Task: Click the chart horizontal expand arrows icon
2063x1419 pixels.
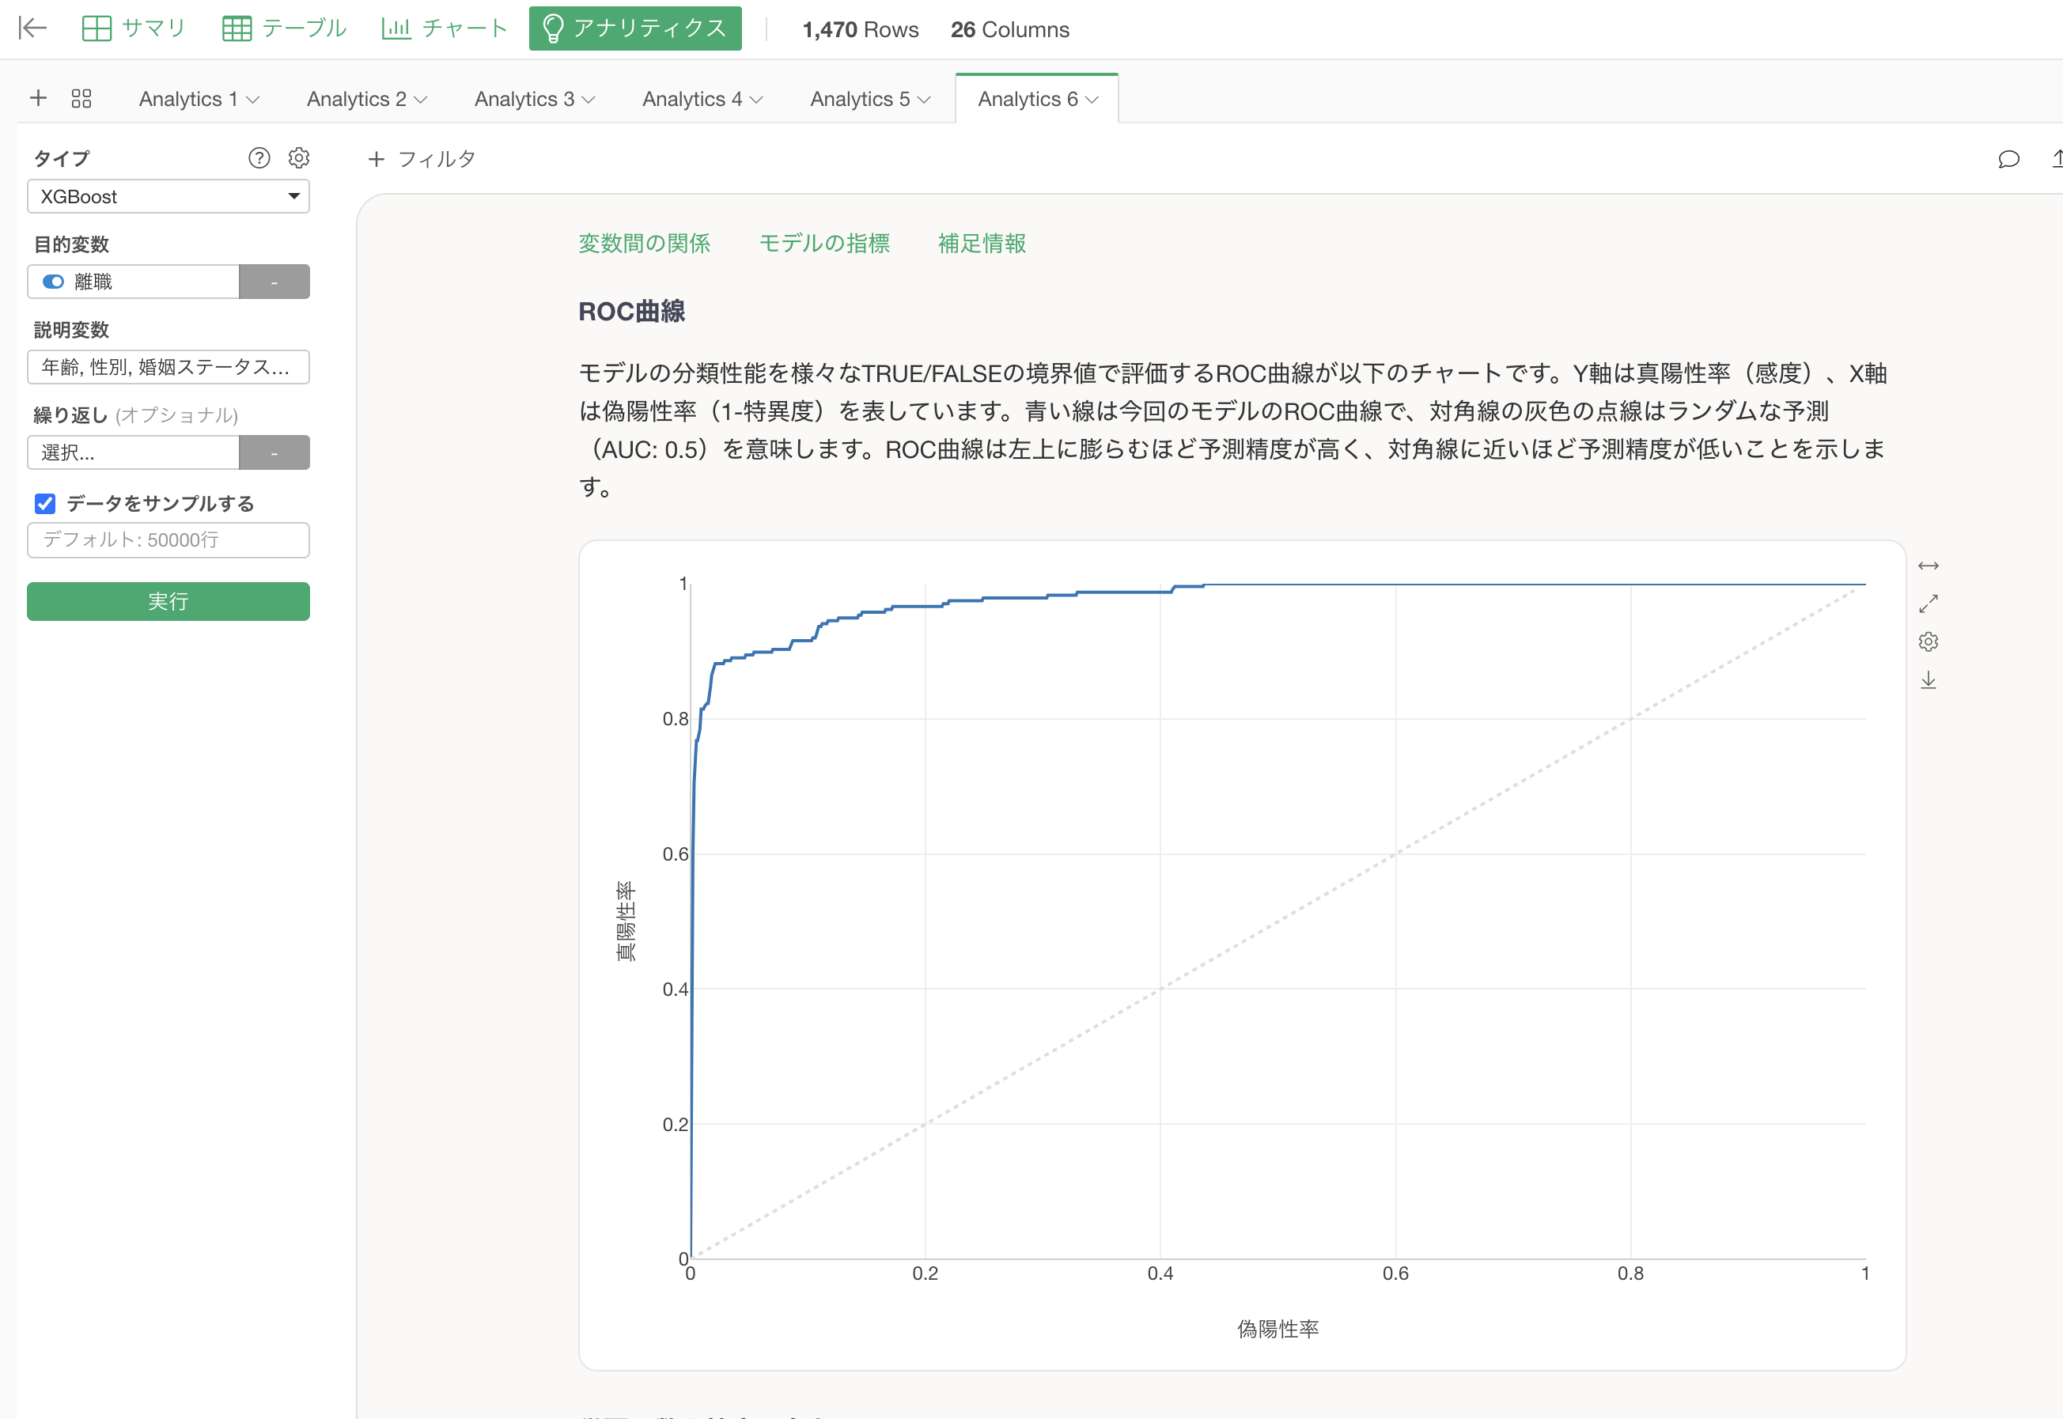Action: coord(1928,566)
